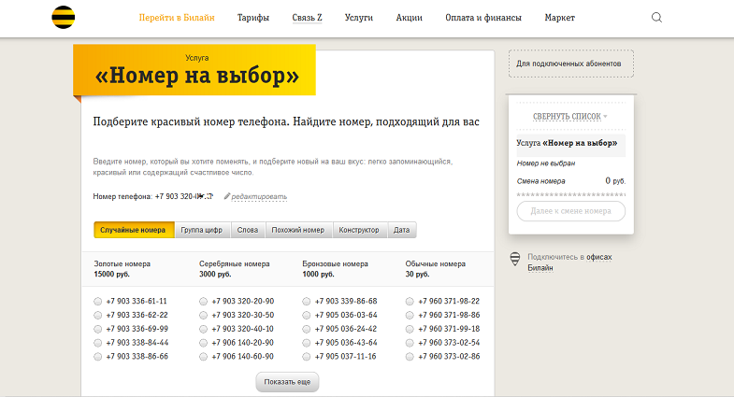
Task: Select number +7 960 371-98-86
Action: tap(410, 315)
